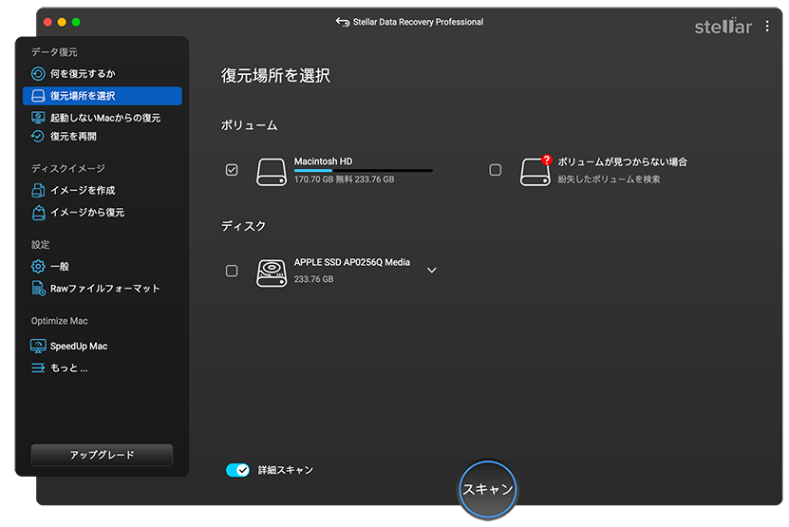Click the 何を復元するか sidebar icon
789x527 pixels.
click(38, 74)
